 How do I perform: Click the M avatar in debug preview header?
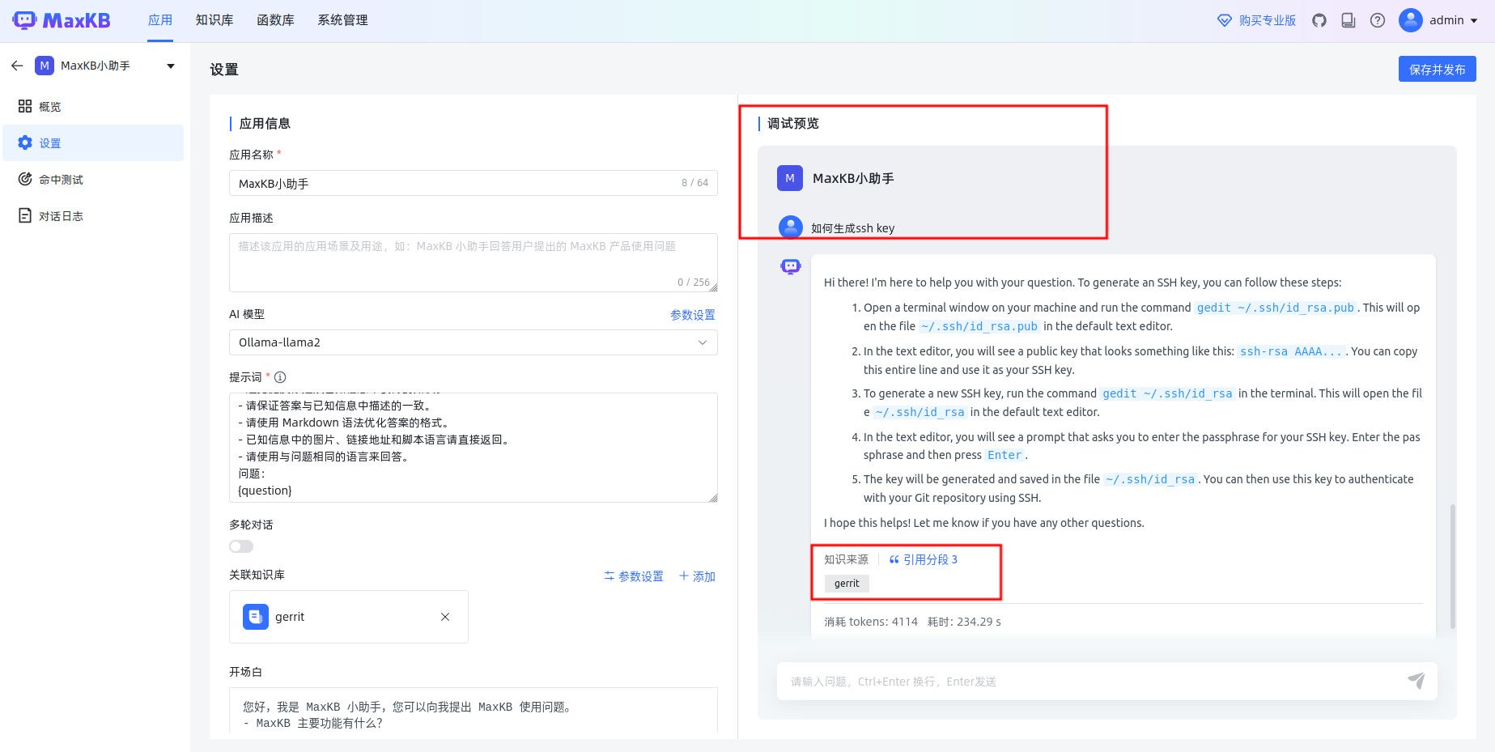[x=790, y=178]
